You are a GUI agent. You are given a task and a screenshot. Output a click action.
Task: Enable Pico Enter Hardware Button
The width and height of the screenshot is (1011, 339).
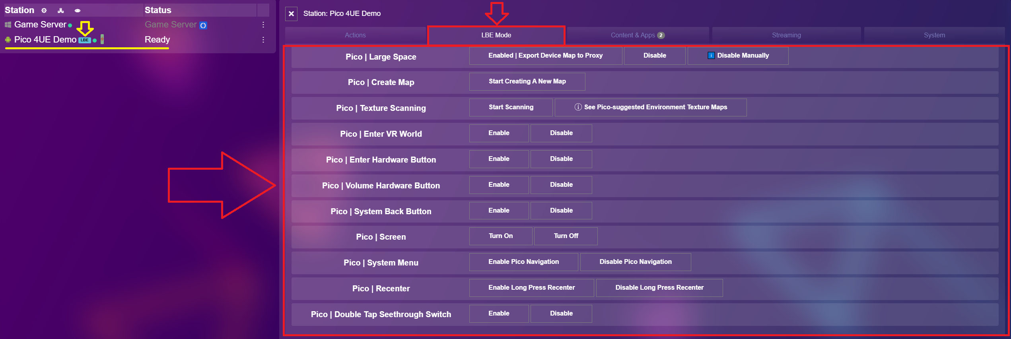(499, 159)
